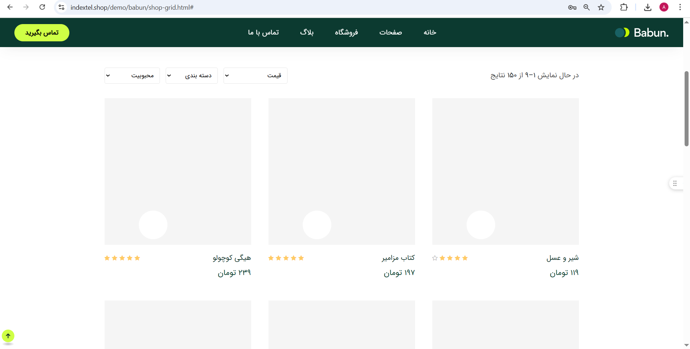Open the browser downloads icon

coord(648,7)
